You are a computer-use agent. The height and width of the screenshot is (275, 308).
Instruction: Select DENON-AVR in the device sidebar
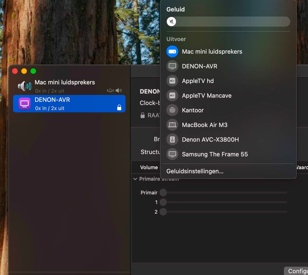point(69,104)
